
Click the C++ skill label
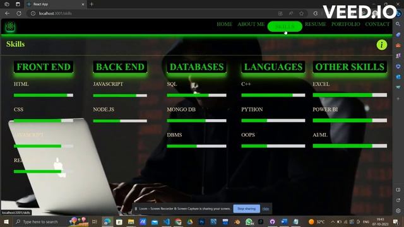pos(246,84)
